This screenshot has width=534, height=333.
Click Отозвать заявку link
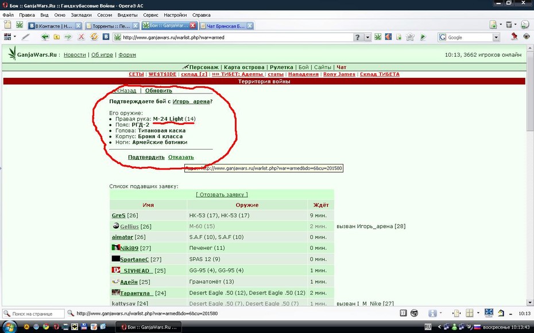tap(222, 194)
